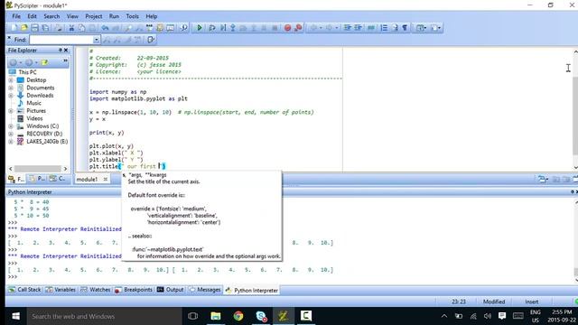Click the Open File folder icon
Image resolution: width=578 pixels, height=325 pixels.
[24, 28]
